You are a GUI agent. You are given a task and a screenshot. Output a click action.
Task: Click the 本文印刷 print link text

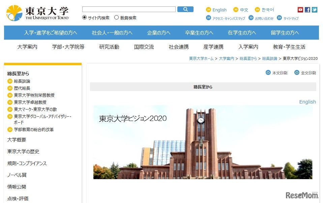(280, 73)
